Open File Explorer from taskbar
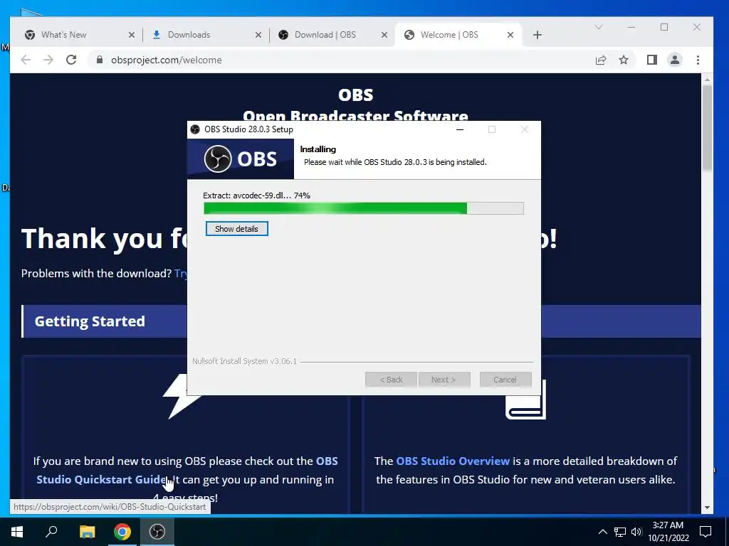Image resolution: width=729 pixels, height=546 pixels. coord(87,532)
